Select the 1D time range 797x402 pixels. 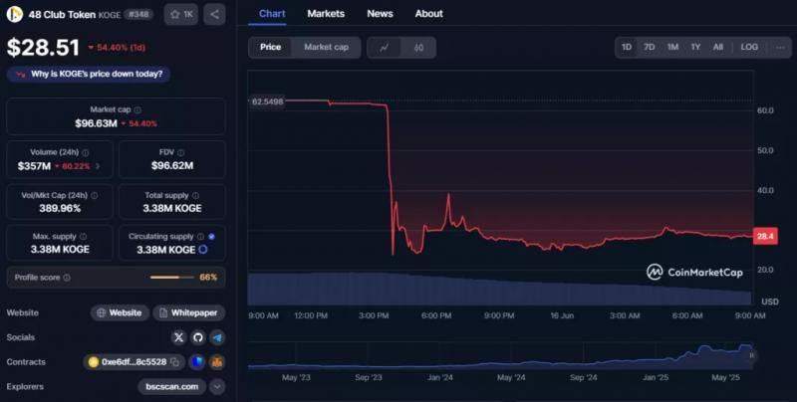pos(627,47)
